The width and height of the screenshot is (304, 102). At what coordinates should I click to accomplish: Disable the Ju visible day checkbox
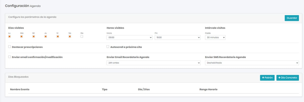(46, 37)
